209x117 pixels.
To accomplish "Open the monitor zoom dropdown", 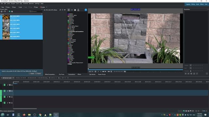I will click(91, 71).
